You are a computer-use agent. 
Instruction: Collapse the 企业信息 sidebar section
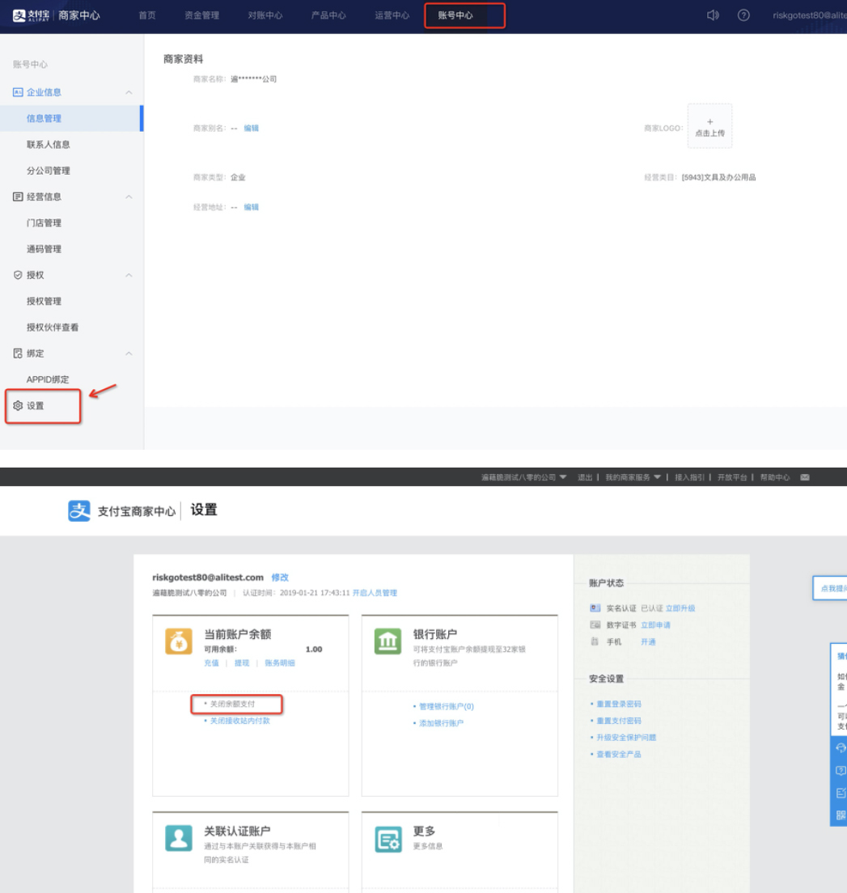pos(129,92)
